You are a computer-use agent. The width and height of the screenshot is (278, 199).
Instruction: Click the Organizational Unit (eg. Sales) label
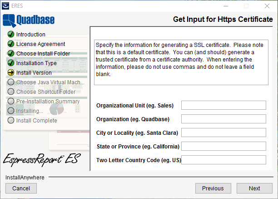135,106
